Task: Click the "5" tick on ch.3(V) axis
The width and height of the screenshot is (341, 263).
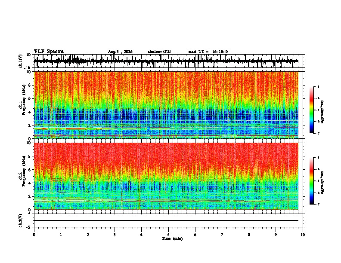Action: pos(30,214)
